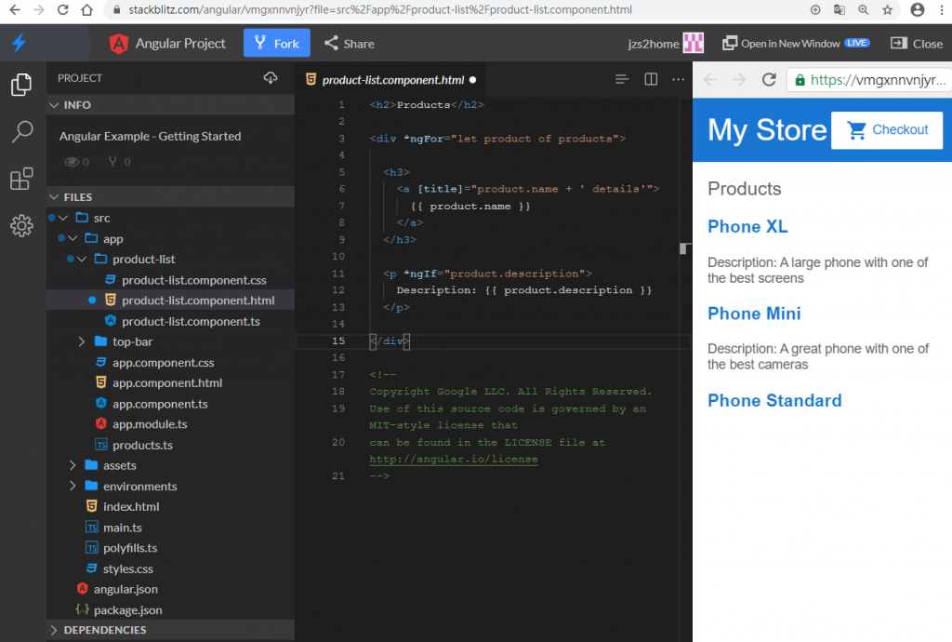Click browser home button
952x642 pixels.
(86, 9)
